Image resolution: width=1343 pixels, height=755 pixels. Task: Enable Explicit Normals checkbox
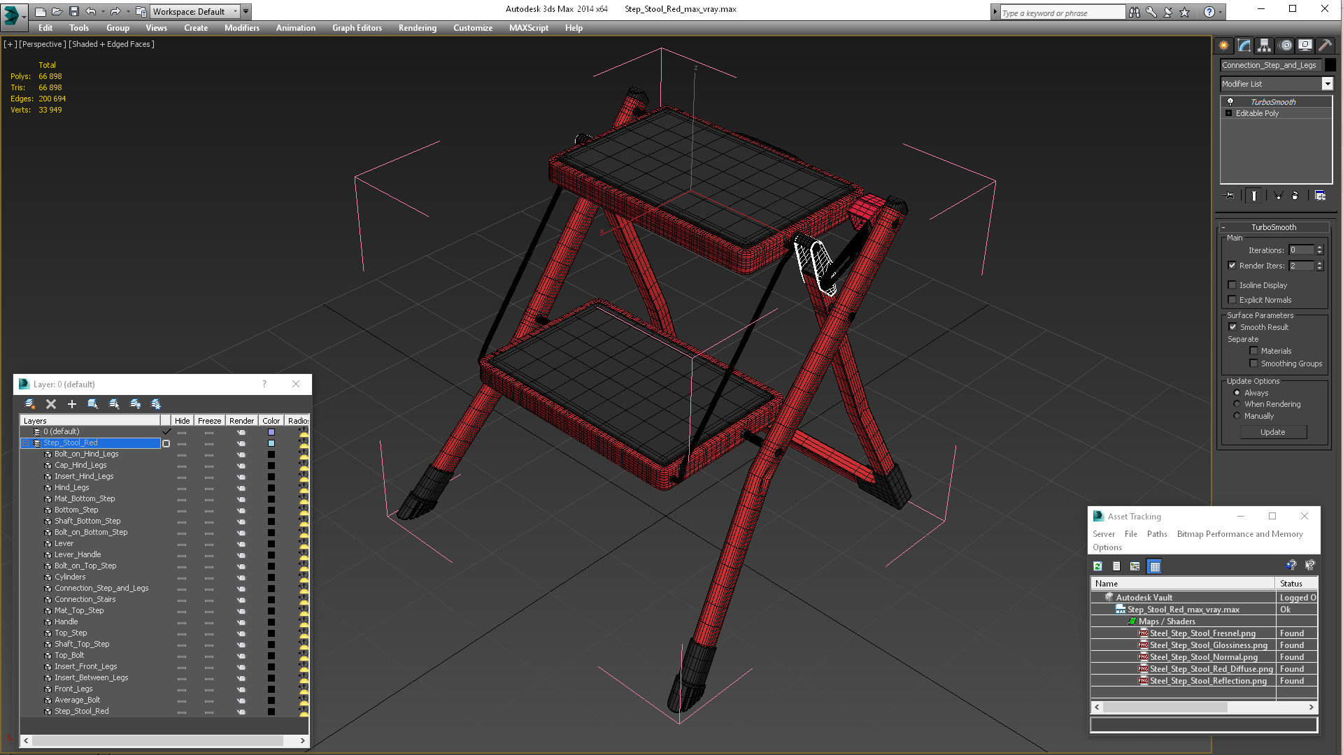click(1232, 300)
